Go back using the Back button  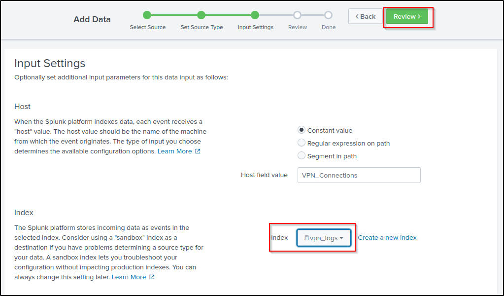(365, 16)
